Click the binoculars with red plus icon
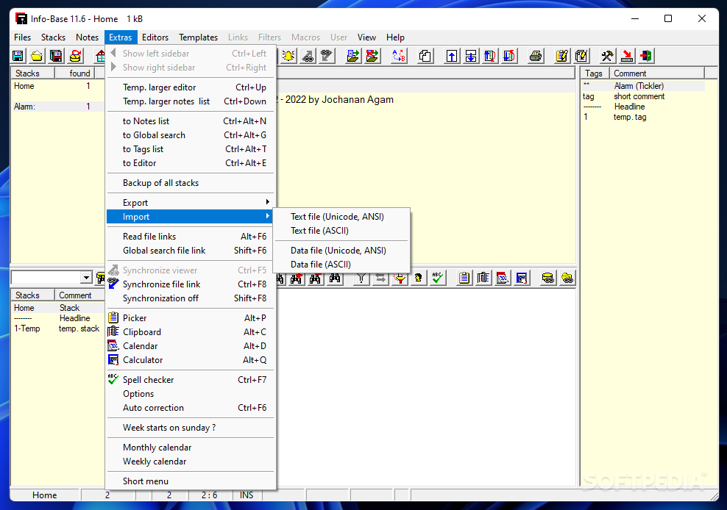This screenshot has height=510, width=727. (296, 278)
